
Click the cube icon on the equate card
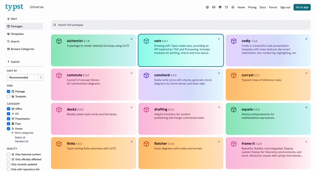pyautogui.click(x=233, y=109)
